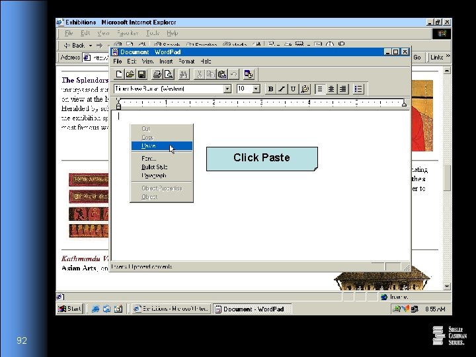The height and width of the screenshot is (357, 476).
Task: Toggle Bullets in WordPad format bar
Action: (358, 89)
